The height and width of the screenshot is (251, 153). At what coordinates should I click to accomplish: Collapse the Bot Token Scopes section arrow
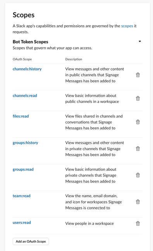[140, 41]
